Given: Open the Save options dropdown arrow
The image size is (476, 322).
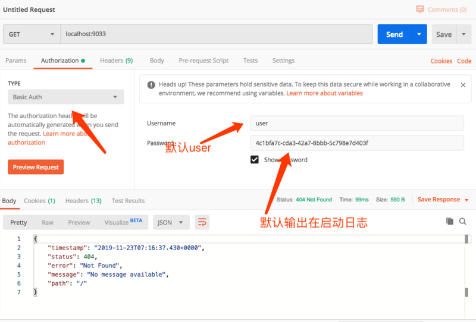Looking at the screenshot, I should click(464, 34).
